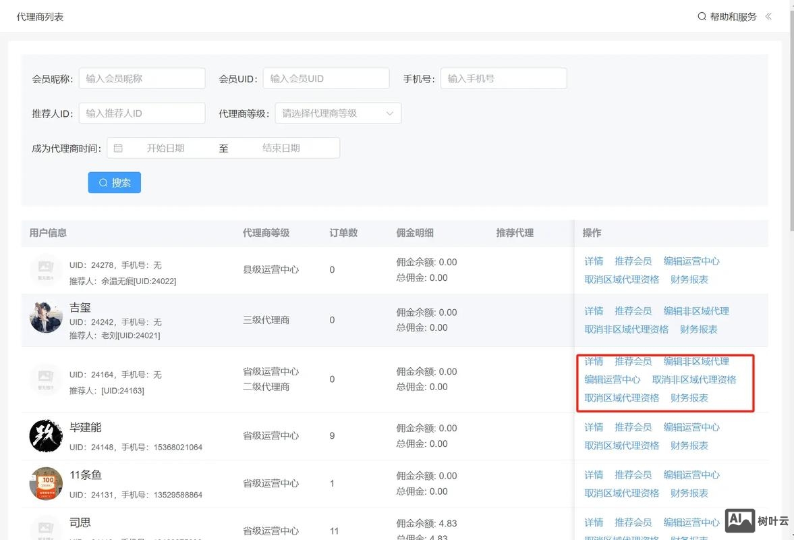794x540 pixels.
Task: Open 详情 for agent 吉玺
Action: pos(593,310)
